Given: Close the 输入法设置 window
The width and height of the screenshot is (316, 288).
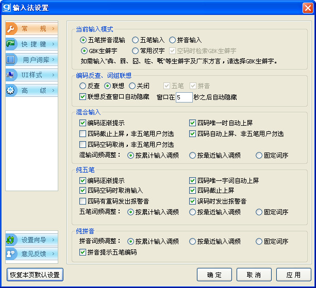Looking at the screenshot, I should point(308,8).
